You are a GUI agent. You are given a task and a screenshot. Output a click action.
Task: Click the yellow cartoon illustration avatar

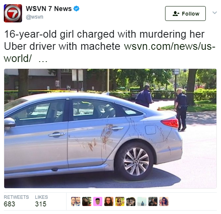click(120, 201)
